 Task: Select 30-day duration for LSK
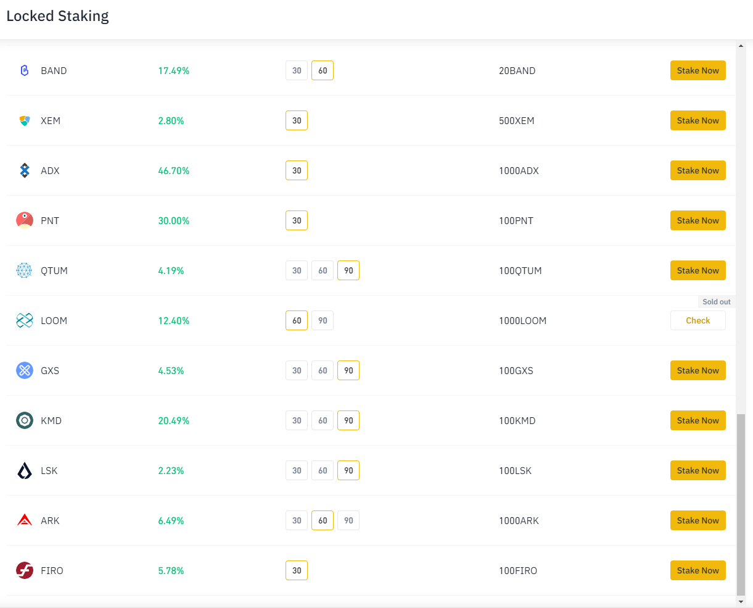pyautogui.click(x=297, y=470)
